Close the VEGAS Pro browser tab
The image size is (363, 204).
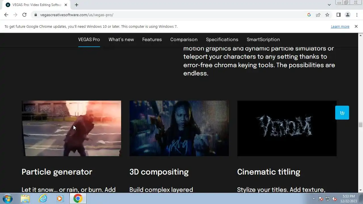[x=66, y=5]
